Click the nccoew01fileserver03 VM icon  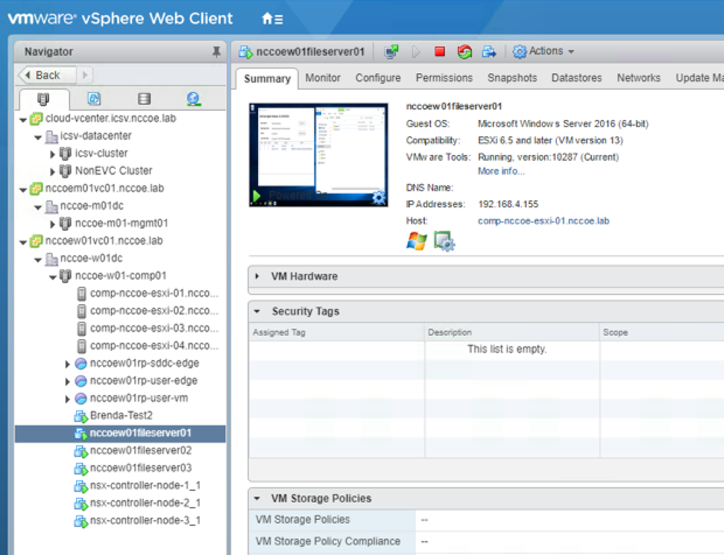click(x=81, y=469)
